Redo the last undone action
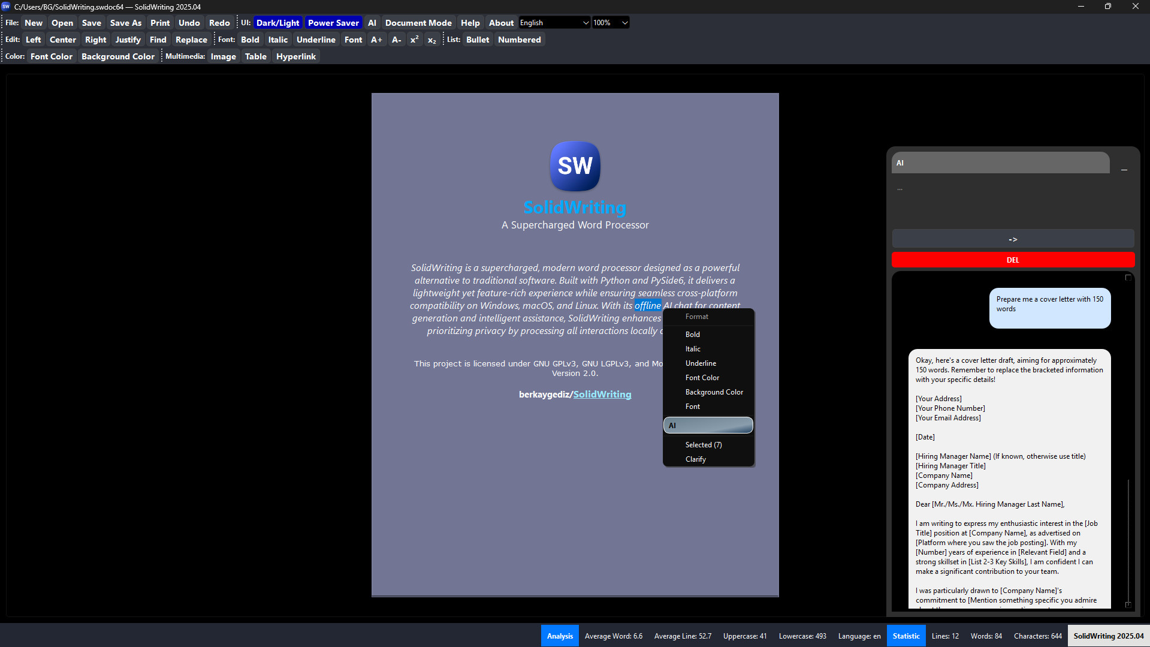This screenshot has width=1150, height=647. click(219, 23)
